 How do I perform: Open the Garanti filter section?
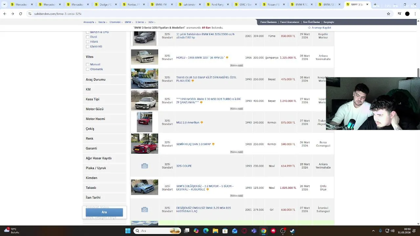tap(104, 148)
